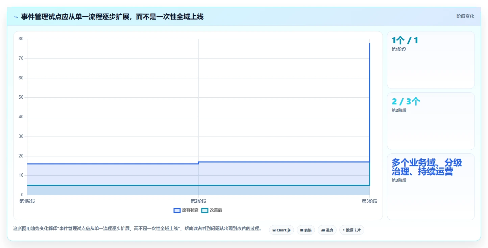Click the 第1阶段 label in the first card
This screenshot has width=488, height=248.
[399, 49]
